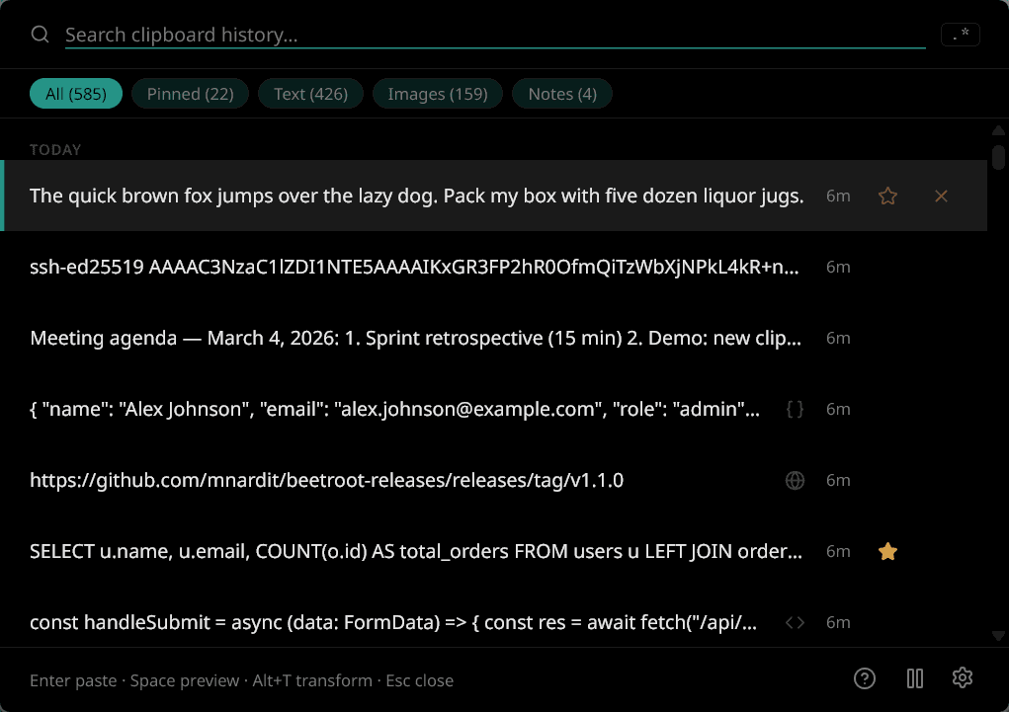
Task: Click inside the clipboard history search field
Action: tap(395, 34)
